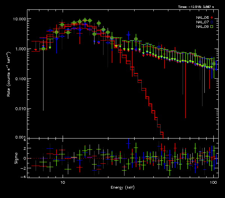This screenshot has height=198, width=225.
Task: Select the NAI_06 legend label
Action: [202, 18]
